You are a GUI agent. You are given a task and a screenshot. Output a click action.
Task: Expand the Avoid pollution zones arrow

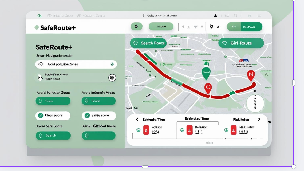point(112,64)
